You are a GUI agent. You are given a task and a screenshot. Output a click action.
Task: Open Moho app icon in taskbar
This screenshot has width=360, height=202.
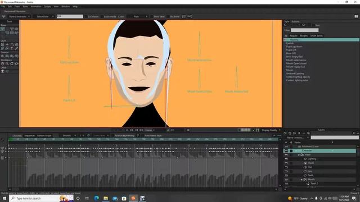tap(133, 198)
